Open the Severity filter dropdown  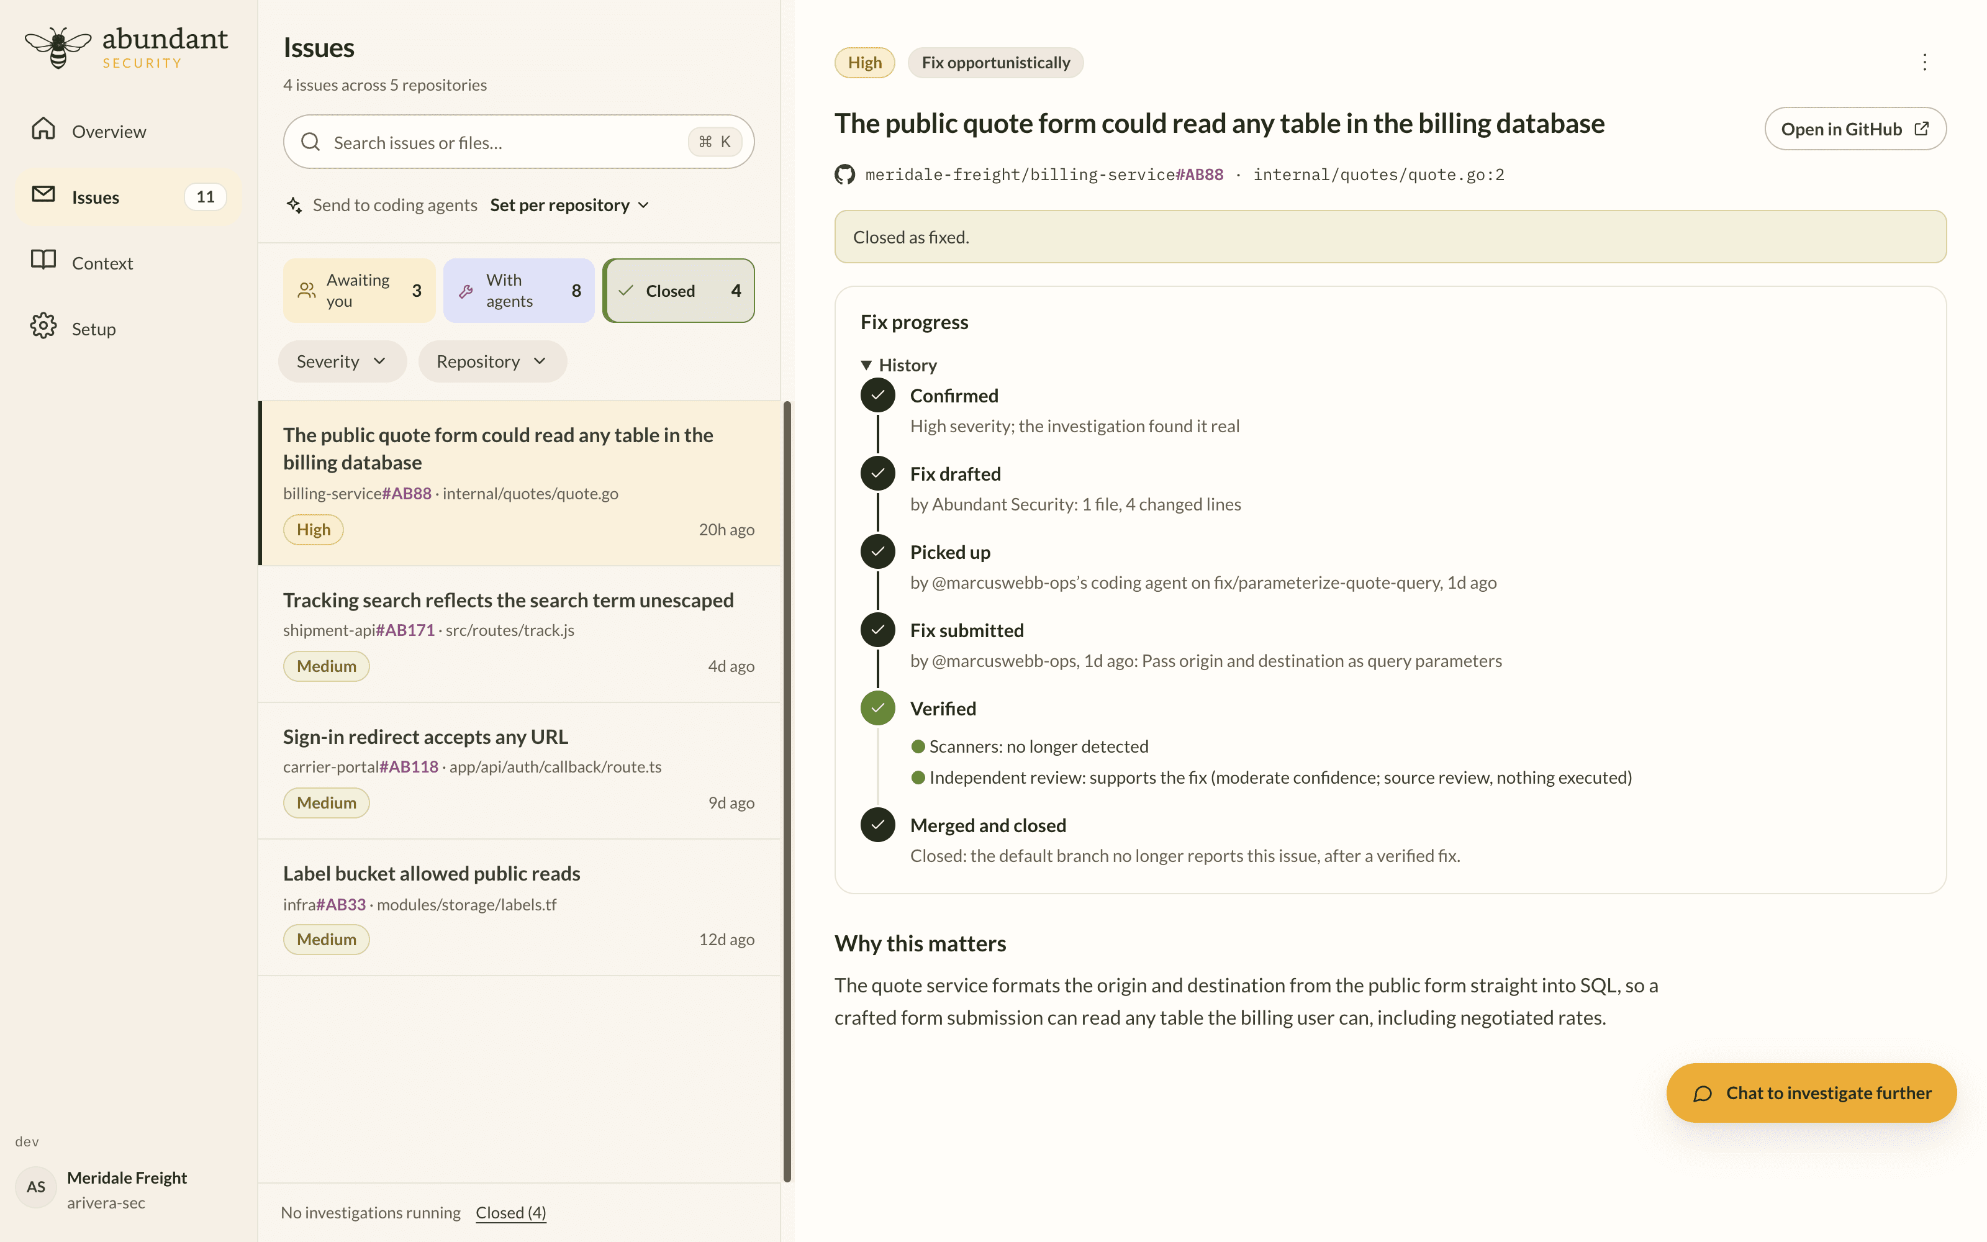click(342, 361)
